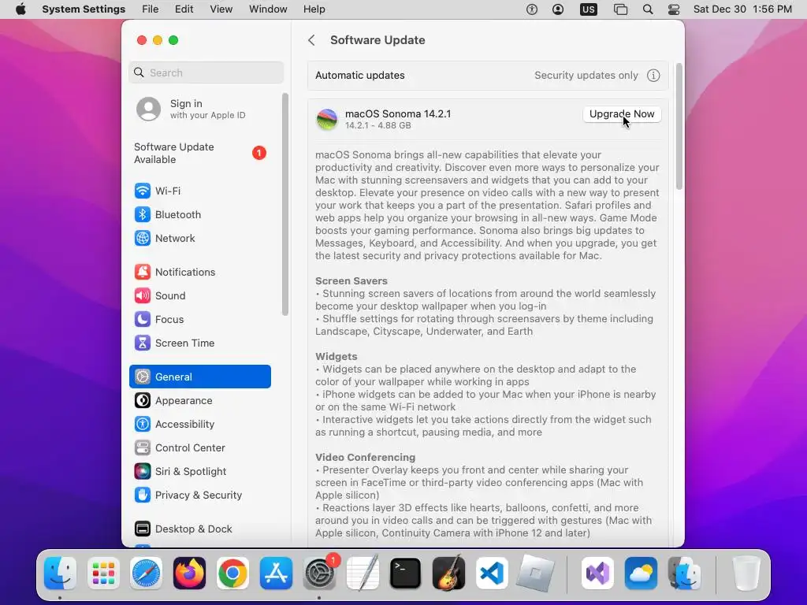This screenshot has height=605, width=807.
Task: Click the Video Conferencing heading
Action: click(365, 458)
